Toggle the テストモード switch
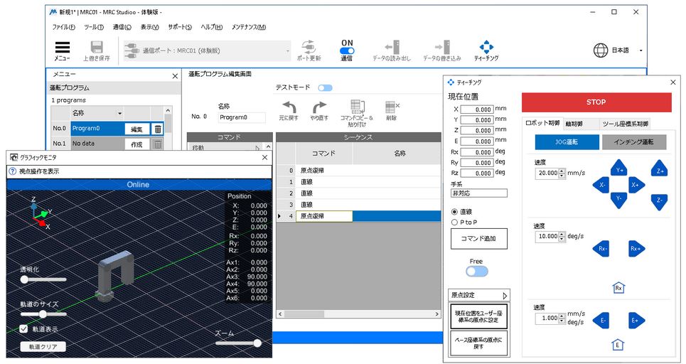Screen dimensions: 686x364 tap(325, 87)
